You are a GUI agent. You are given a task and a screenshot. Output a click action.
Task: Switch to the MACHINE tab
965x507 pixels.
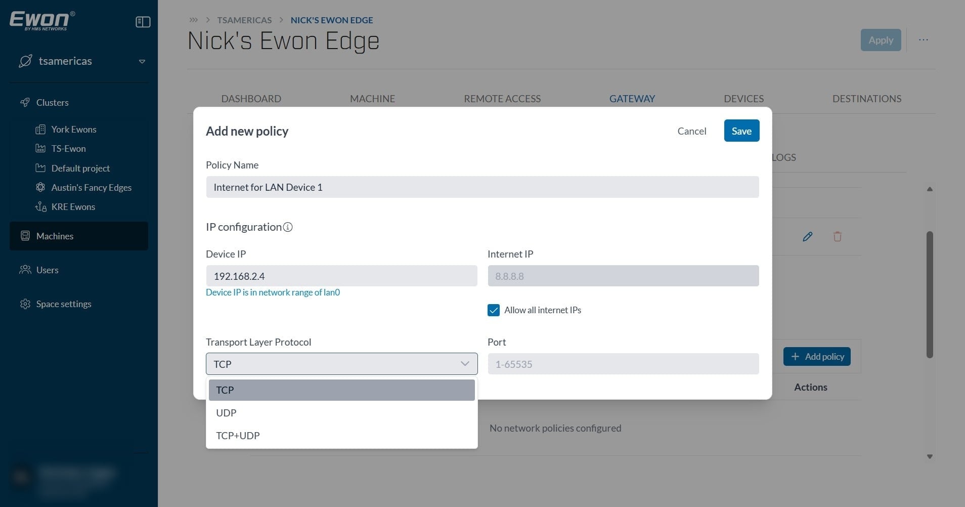372,99
